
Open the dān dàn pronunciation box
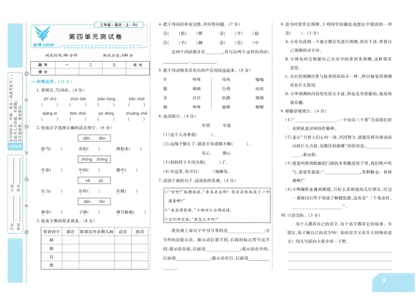(94, 138)
